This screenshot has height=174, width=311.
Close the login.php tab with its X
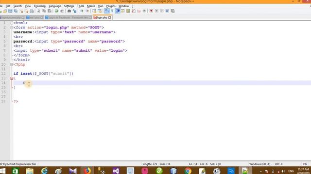[109, 17]
